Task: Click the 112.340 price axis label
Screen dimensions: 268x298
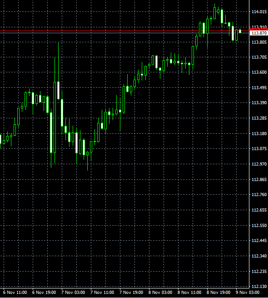Action: click(x=259, y=256)
